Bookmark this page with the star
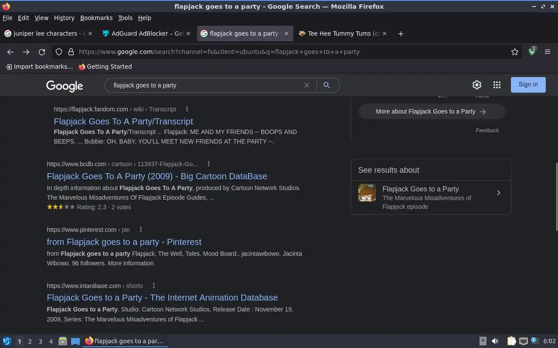Viewport: 558px width, 348px height. coord(515,52)
